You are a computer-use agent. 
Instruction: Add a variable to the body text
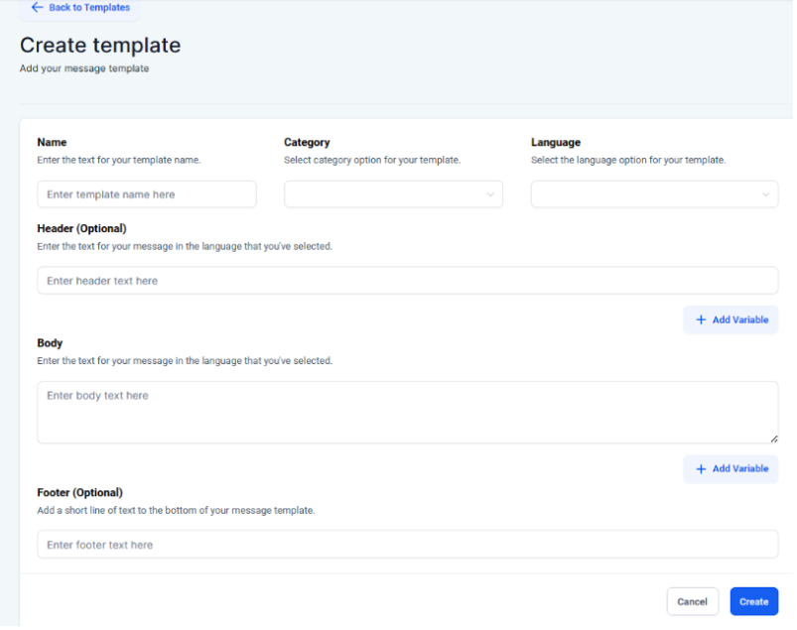pyautogui.click(x=731, y=468)
